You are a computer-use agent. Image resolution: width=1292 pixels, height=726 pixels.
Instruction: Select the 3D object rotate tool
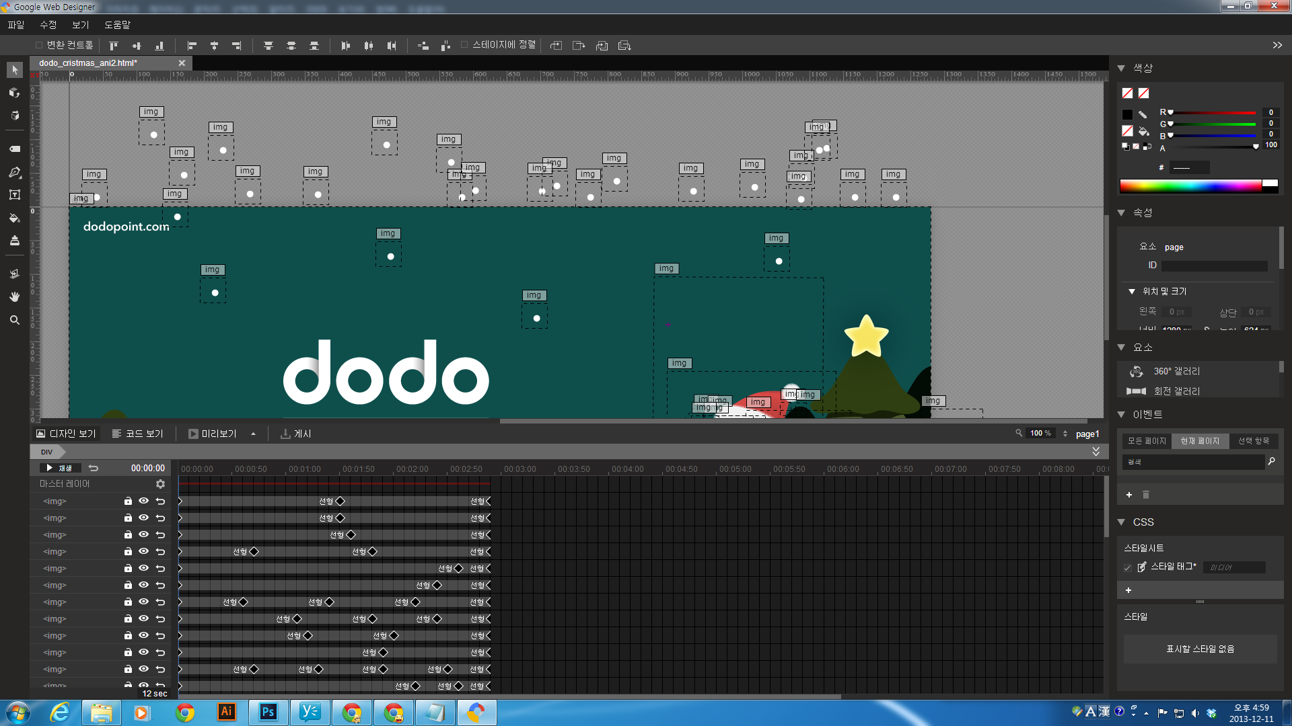point(15,93)
